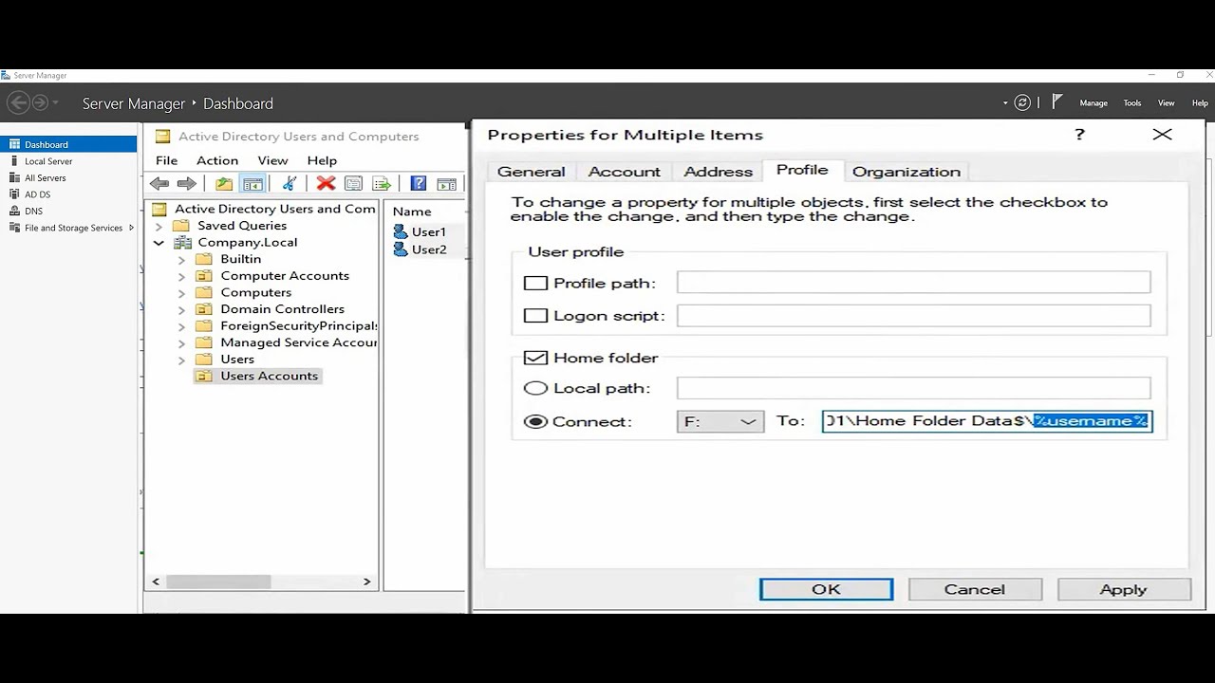The width and height of the screenshot is (1215, 683).
Task: Click the forward arrow in the ADUC toolbar
Action: 187,184
